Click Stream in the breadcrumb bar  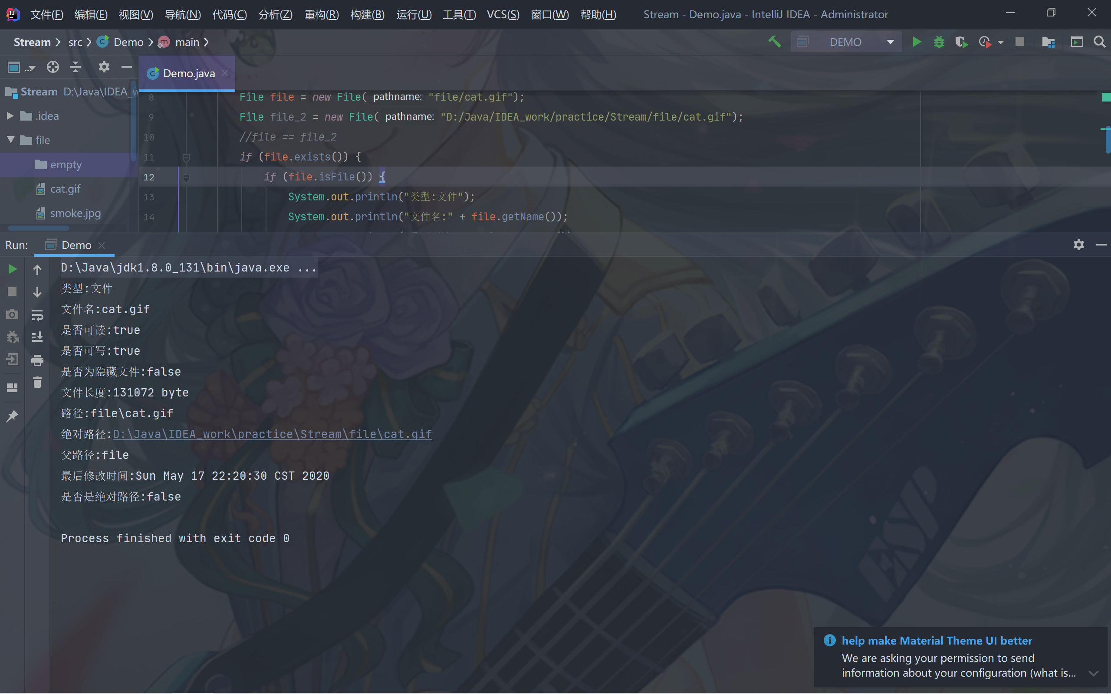pyautogui.click(x=32, y=42)
